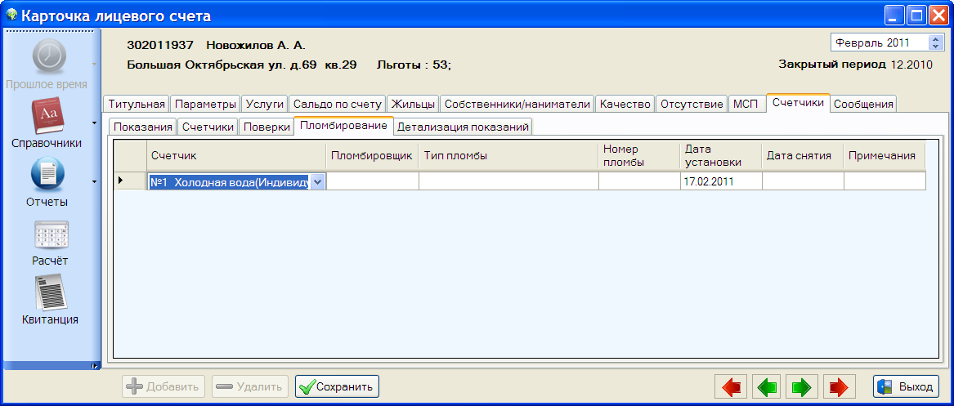Go to previous record with green left arrow

tap(767, 386)
